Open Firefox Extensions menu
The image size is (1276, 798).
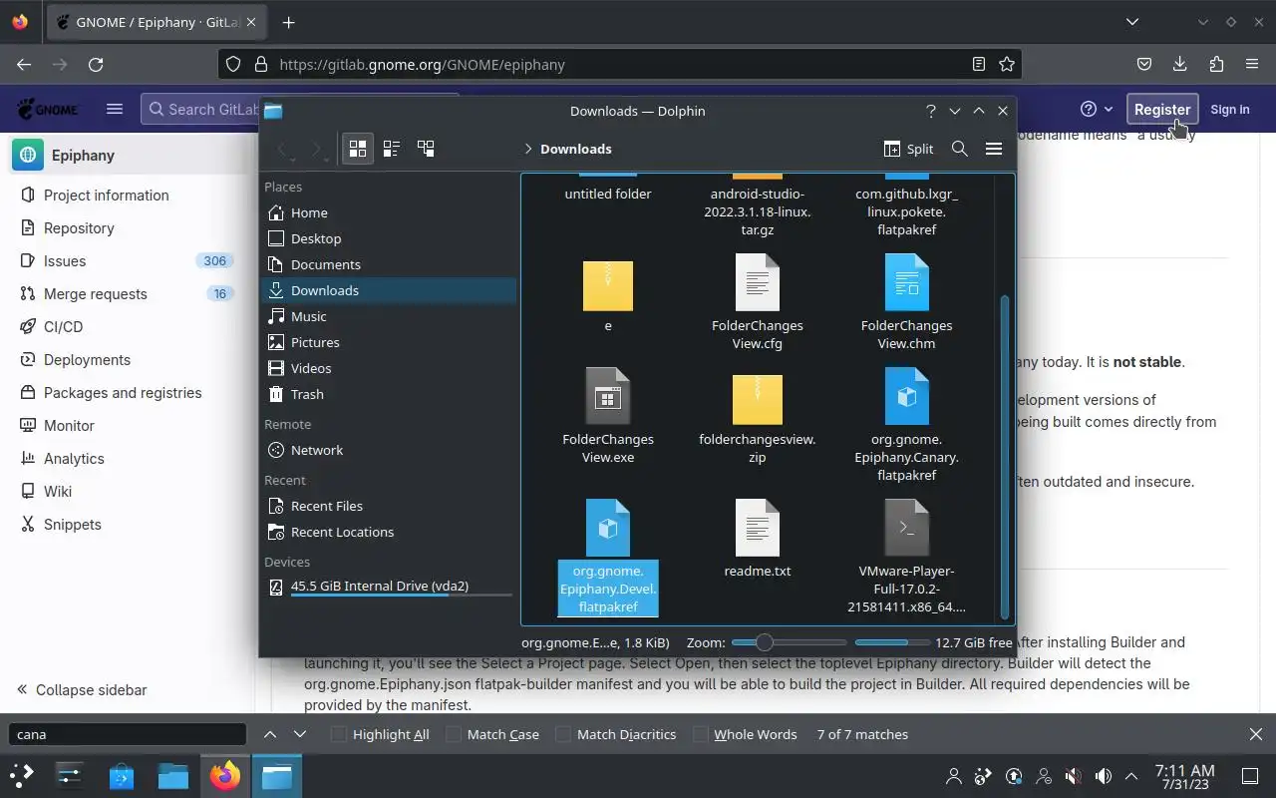(x=1216, y=64)
